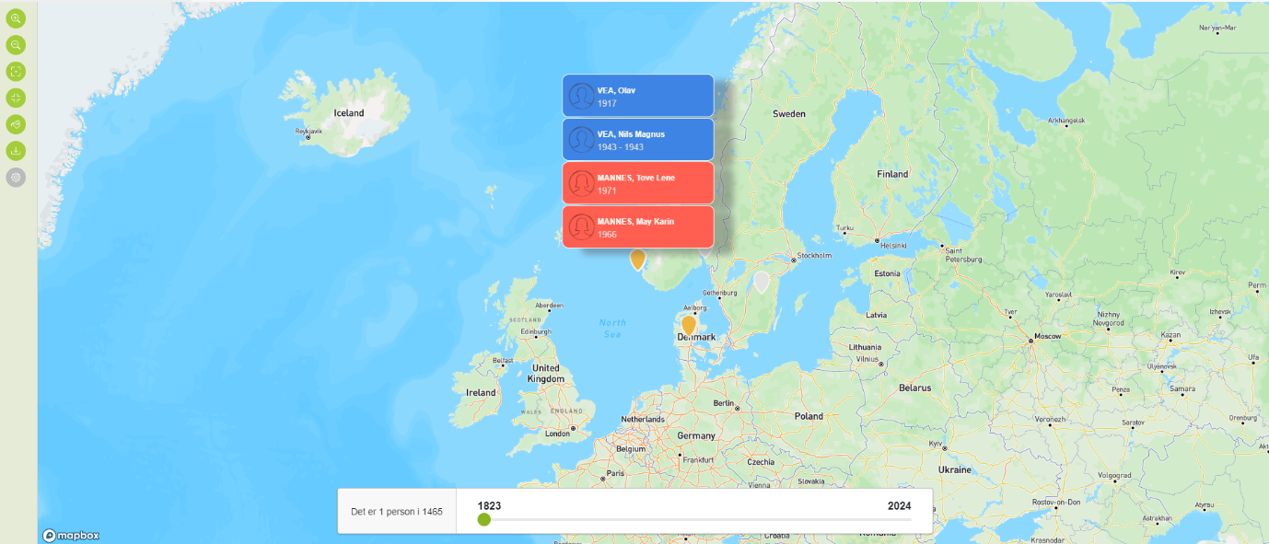
Task: Click the avatar icon on VEA, Olav card
Action: [x=581, y=96]
